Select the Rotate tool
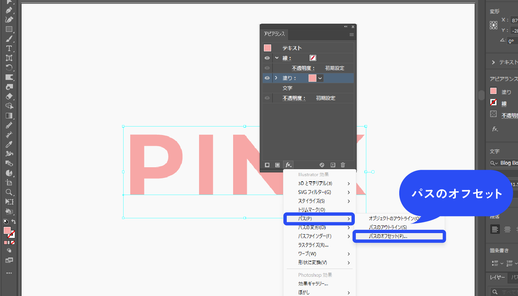518x296 pixels. coord(9,68)
